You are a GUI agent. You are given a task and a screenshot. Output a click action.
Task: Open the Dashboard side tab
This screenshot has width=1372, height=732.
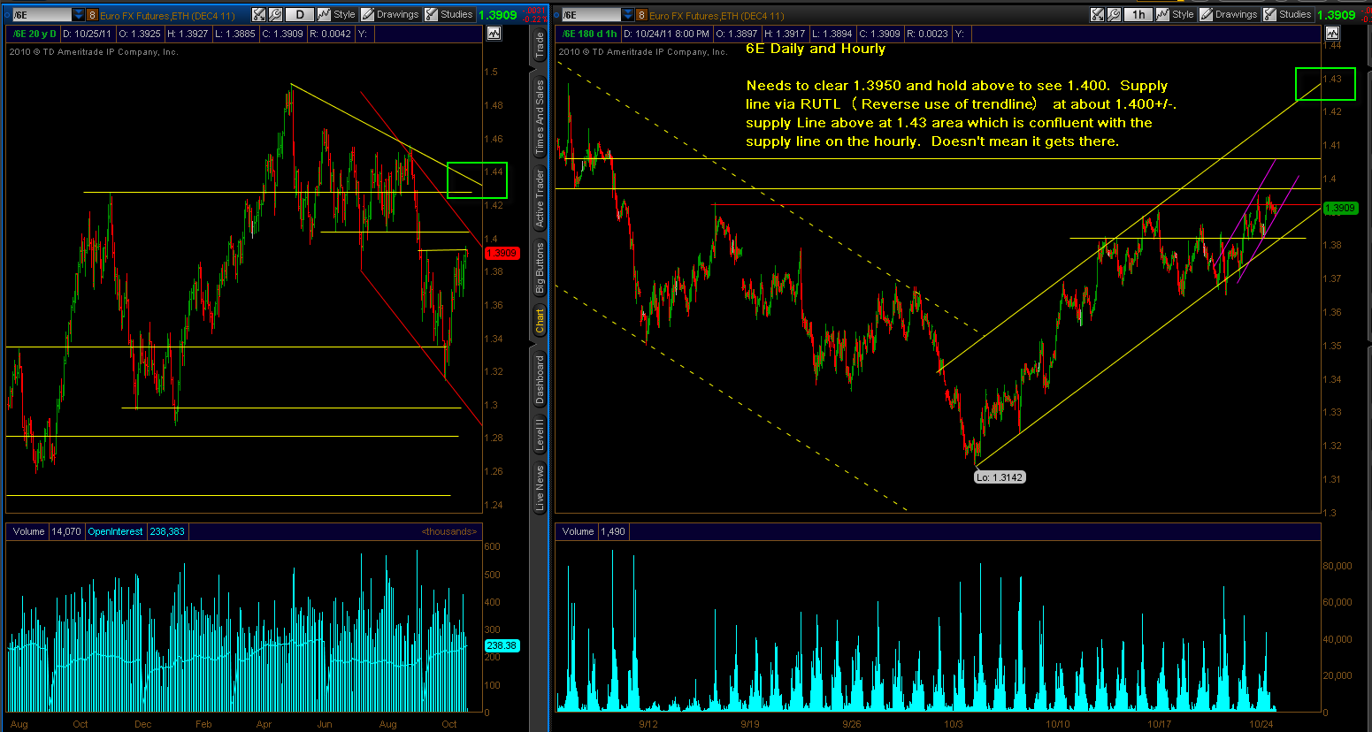[x=539, y=380]
